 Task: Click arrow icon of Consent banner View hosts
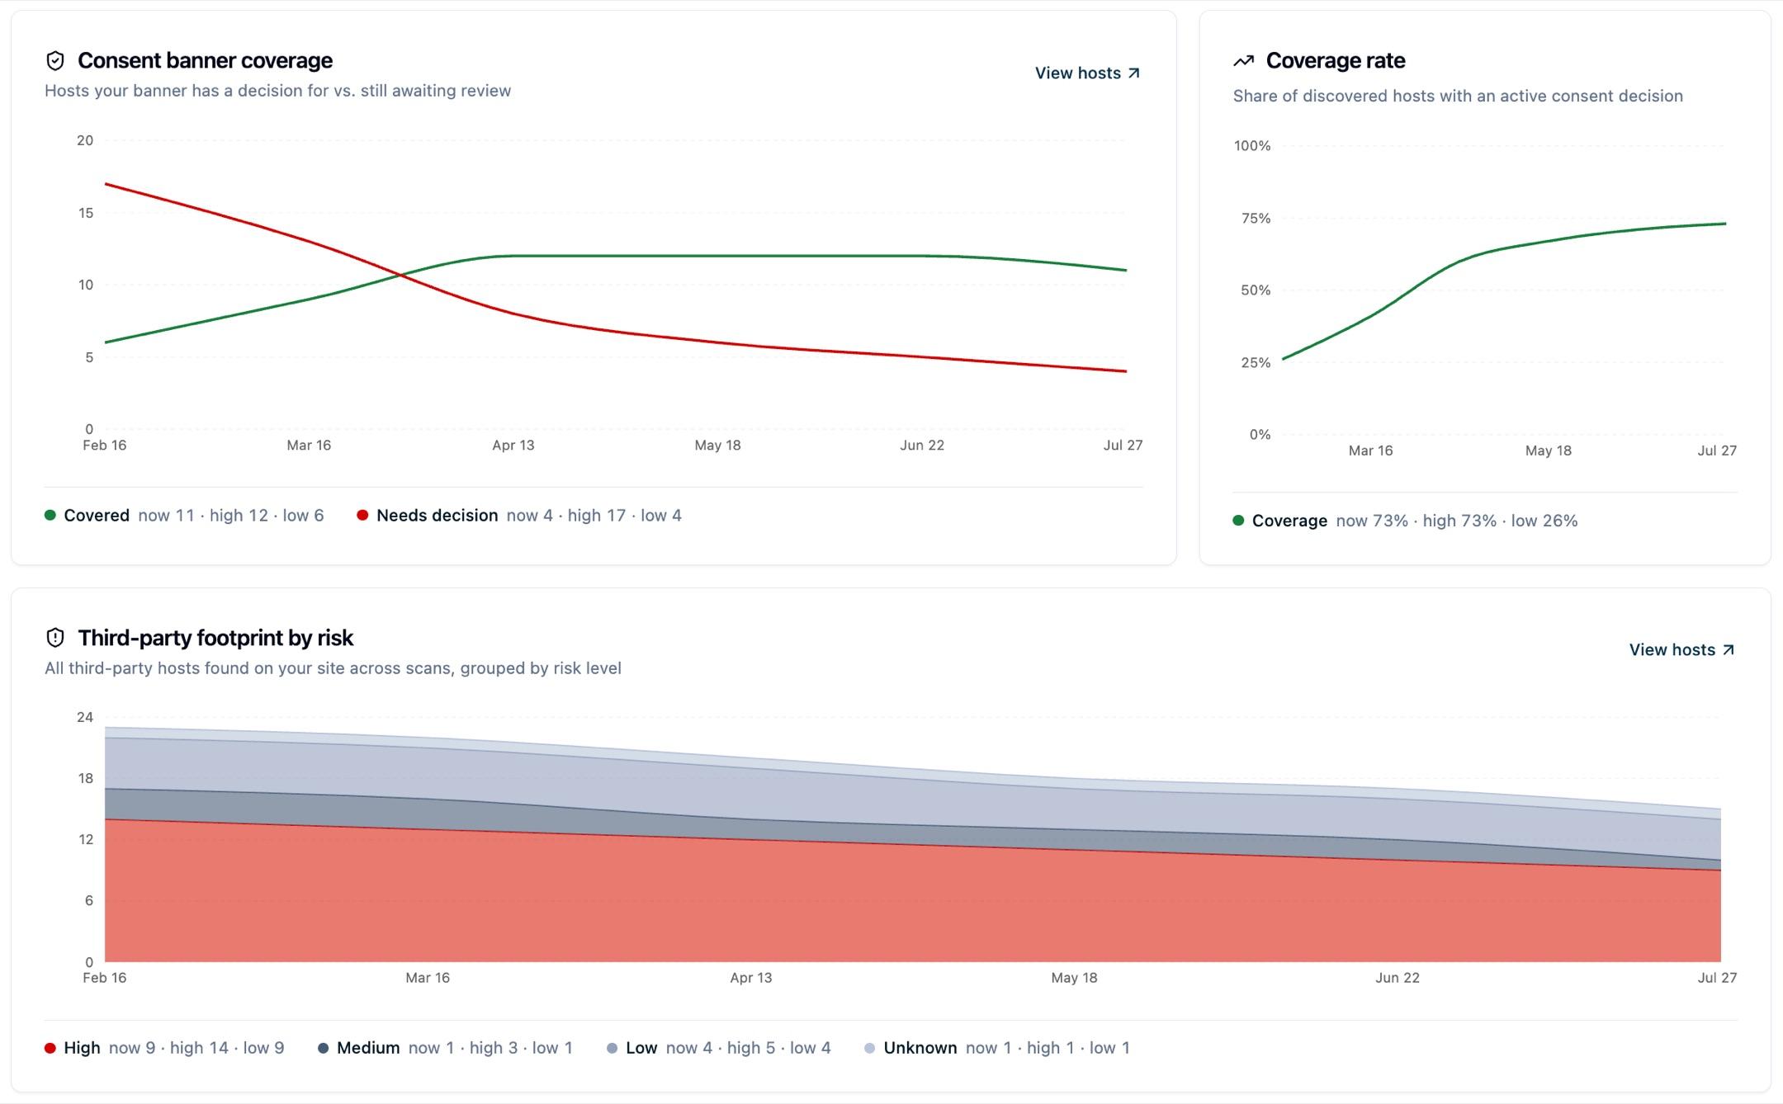click(x=1134, y=73)
